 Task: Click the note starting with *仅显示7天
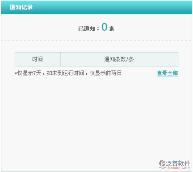tap(68, 73)
